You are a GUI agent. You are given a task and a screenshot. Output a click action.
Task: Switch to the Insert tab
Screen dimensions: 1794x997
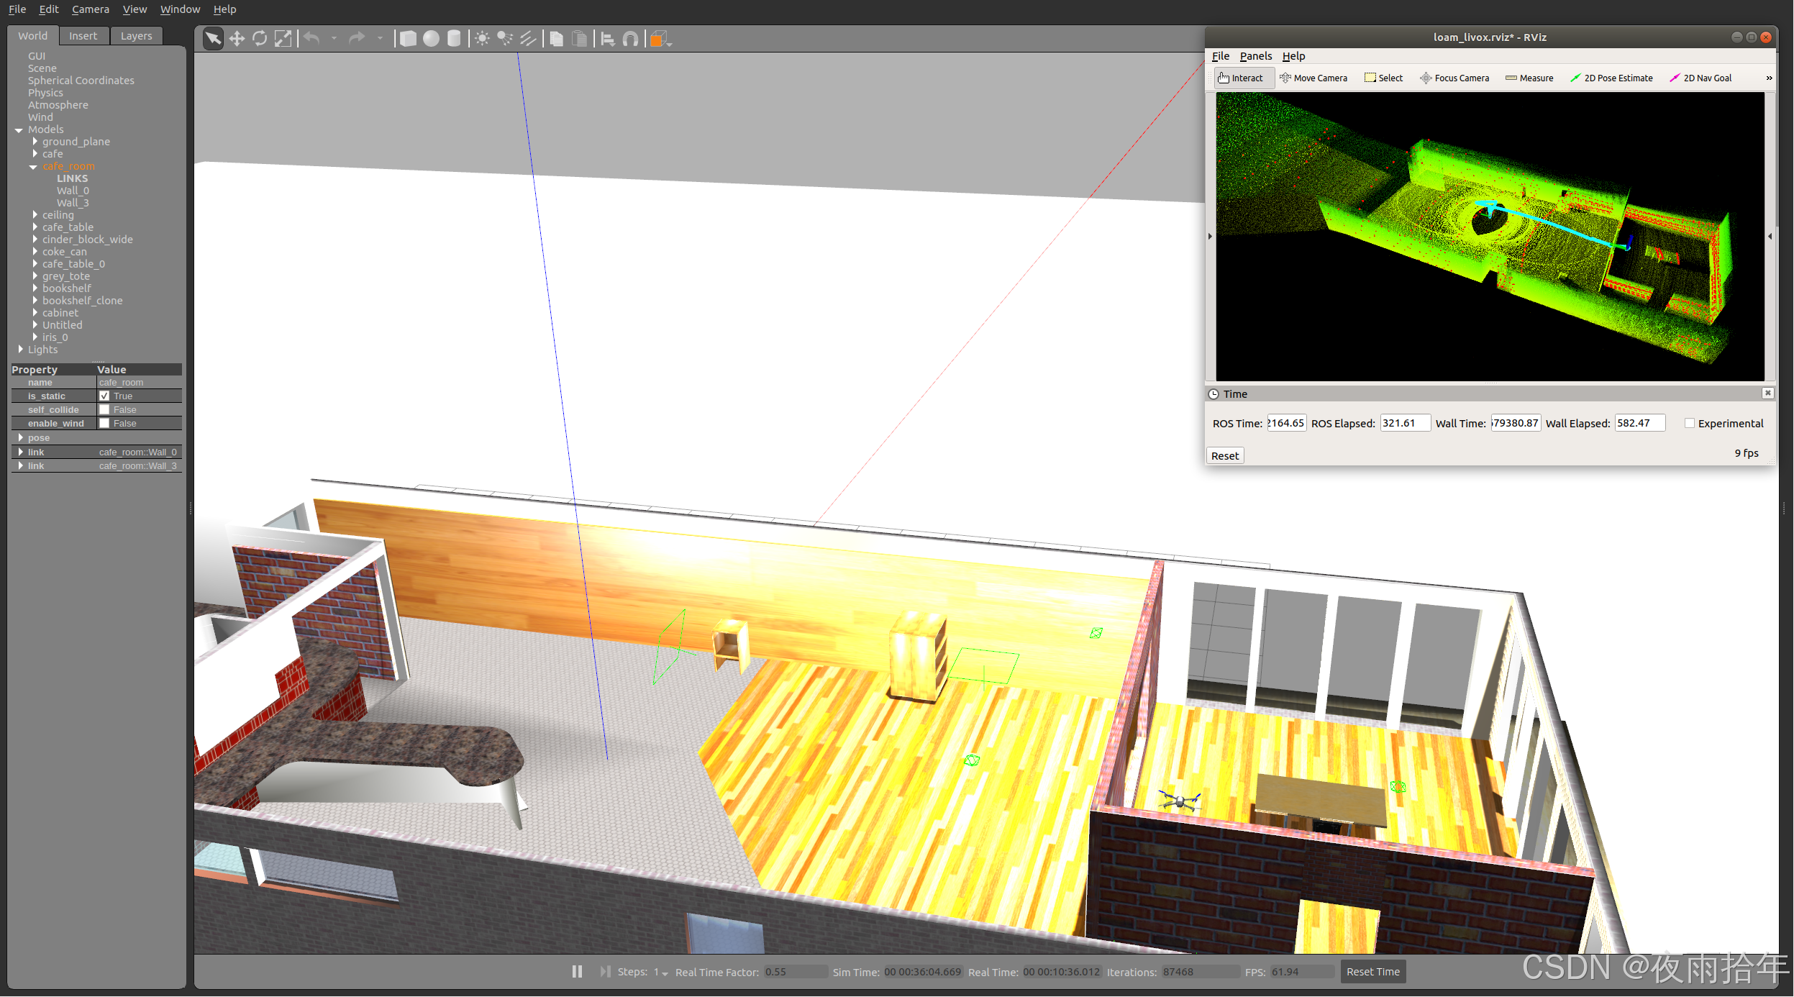click(83, 36)
